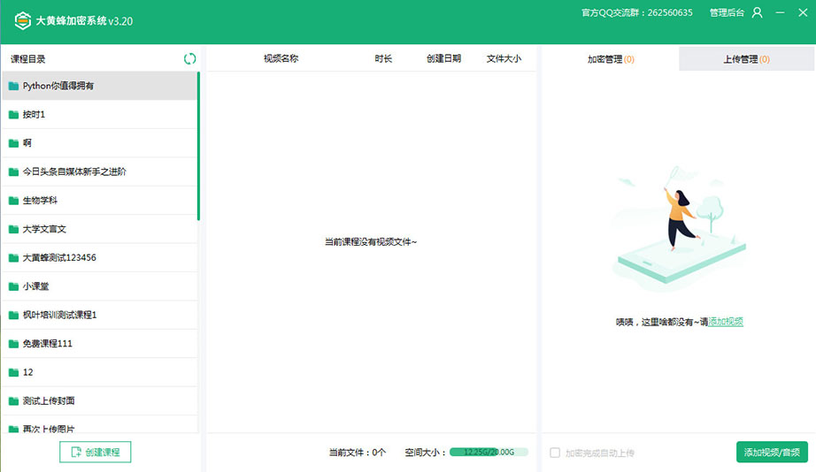
Task: Refresh the 课程目录 course list
Action: point(189,58)
